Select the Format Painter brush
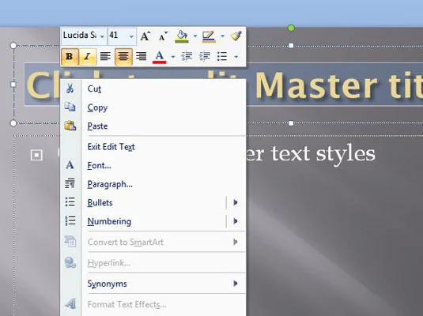 (x=236, y=36)
